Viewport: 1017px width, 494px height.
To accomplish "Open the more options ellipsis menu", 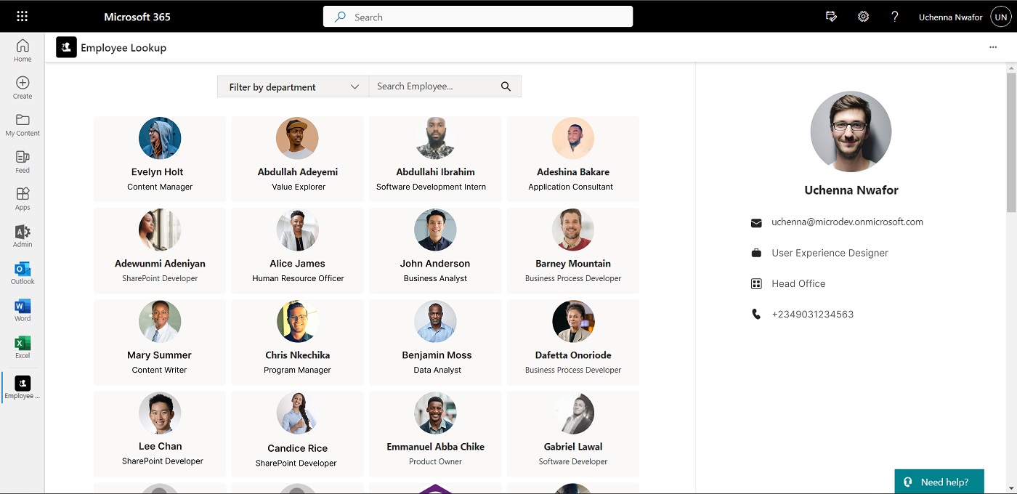I will coord(993,46).
